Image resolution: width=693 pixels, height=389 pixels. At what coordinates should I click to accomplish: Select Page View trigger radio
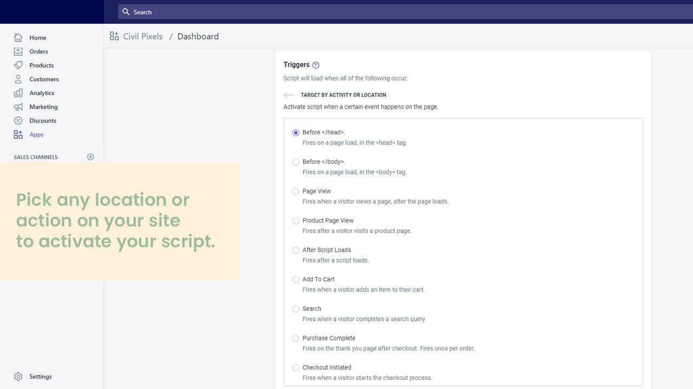pyautogui.click(x=296, y=191)
